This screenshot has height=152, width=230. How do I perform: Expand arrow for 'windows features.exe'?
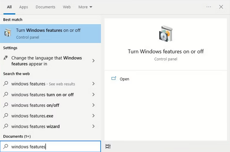tap(93, 116)
